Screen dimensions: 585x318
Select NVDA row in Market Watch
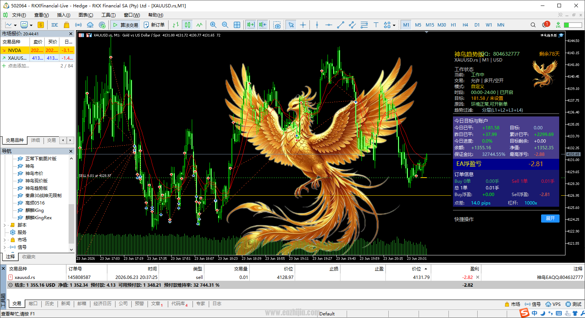pos(37,50)
